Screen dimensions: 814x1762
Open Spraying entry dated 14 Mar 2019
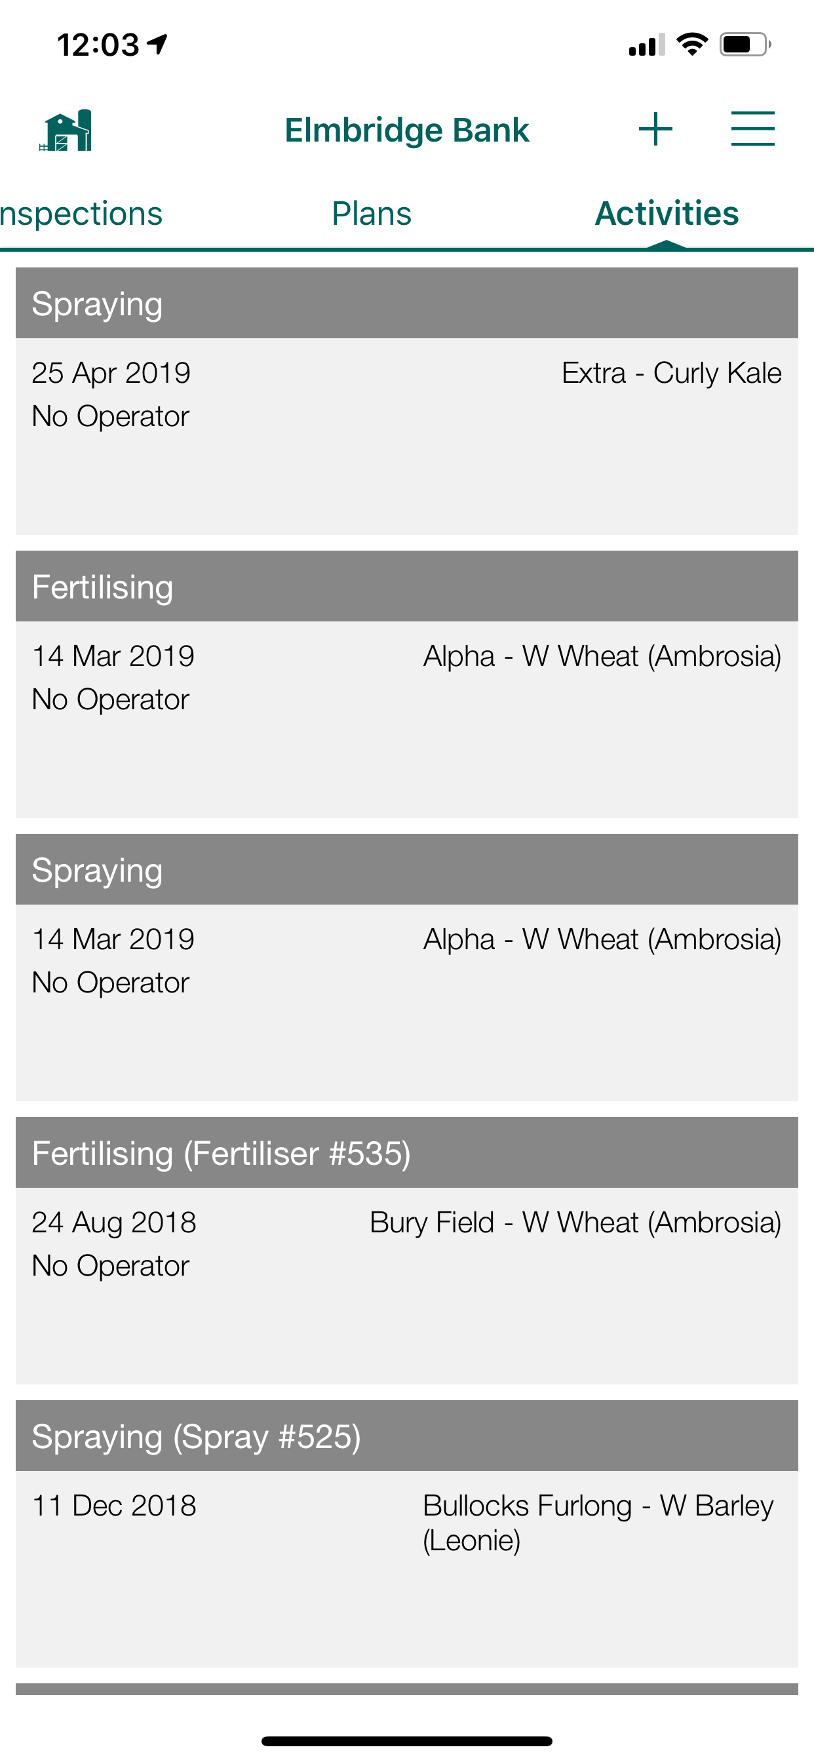tap(406, 967)
